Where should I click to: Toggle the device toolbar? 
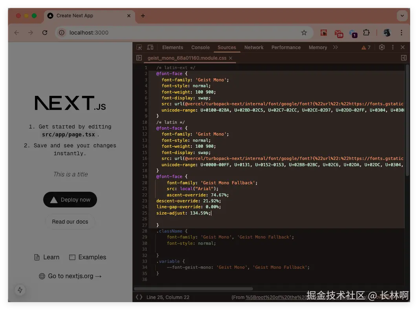point(150,47)
